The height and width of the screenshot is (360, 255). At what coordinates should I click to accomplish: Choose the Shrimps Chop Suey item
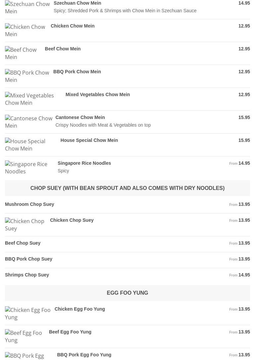pyautogui.click(x=27, y=275)
